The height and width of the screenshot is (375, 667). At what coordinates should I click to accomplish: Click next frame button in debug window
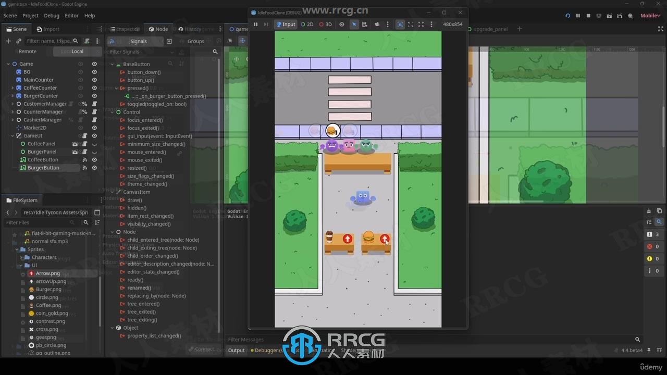click(266, 24)
